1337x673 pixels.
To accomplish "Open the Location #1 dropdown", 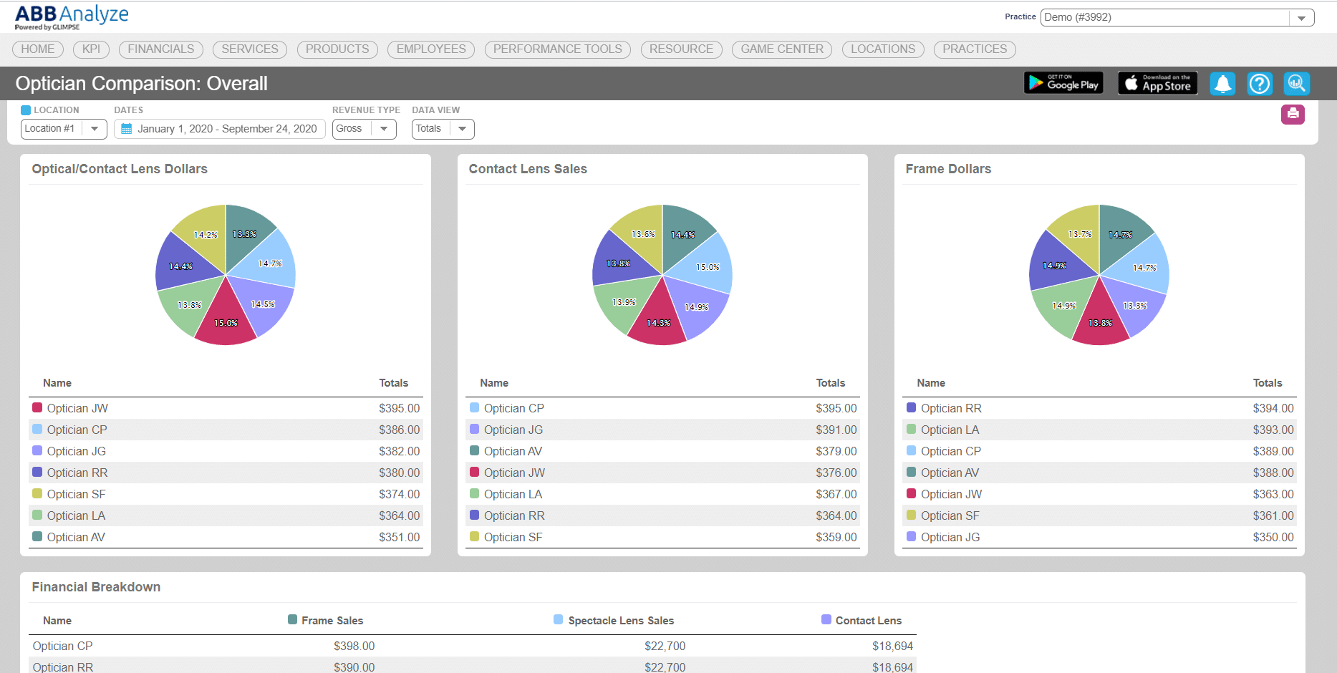I will point(64,129).
